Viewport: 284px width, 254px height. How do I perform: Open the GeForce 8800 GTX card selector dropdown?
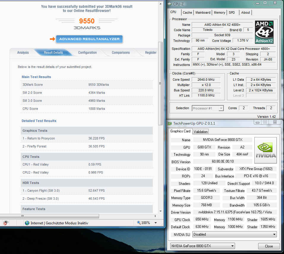[202, 246]
